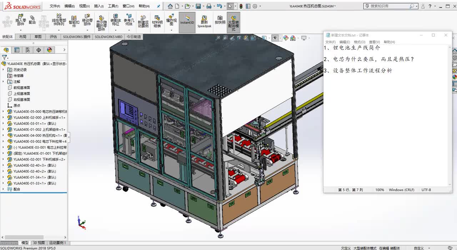Open Assembly Features (装配体特征) tool

115,20
